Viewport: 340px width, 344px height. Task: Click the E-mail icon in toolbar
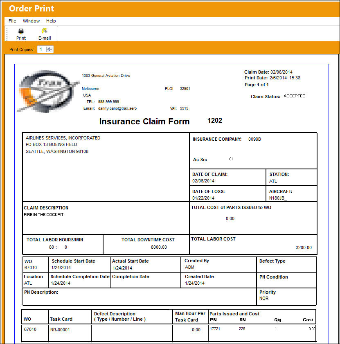coord(45,31)
